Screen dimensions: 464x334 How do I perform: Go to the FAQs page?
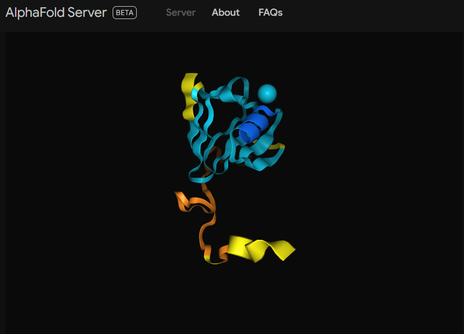[270, 12]
